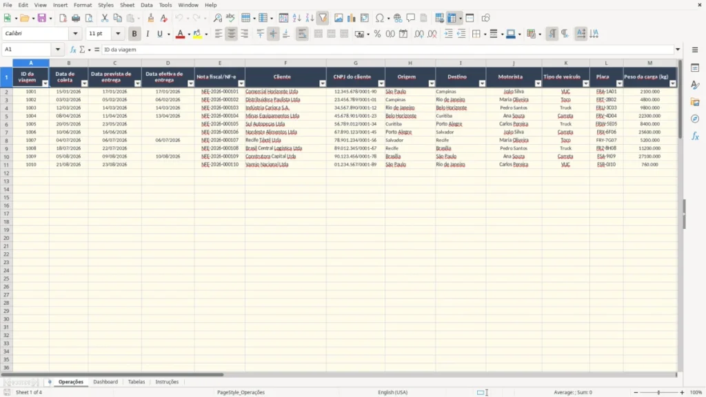The width and height of the screenshot is (706, 397).
Task: Switch to the Dashboard sheet tab
Action: (x=105, y=382)
